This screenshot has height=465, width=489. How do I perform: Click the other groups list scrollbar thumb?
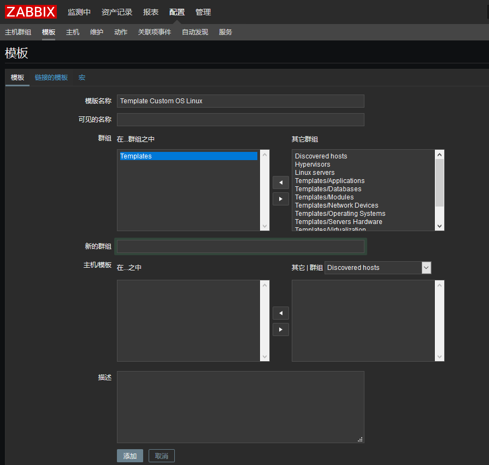tap(439, 183)
